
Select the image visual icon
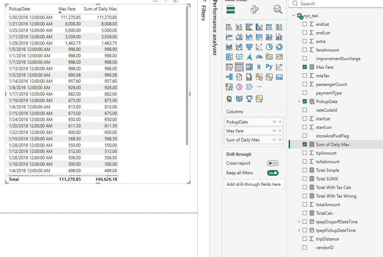tap(279, 77)
